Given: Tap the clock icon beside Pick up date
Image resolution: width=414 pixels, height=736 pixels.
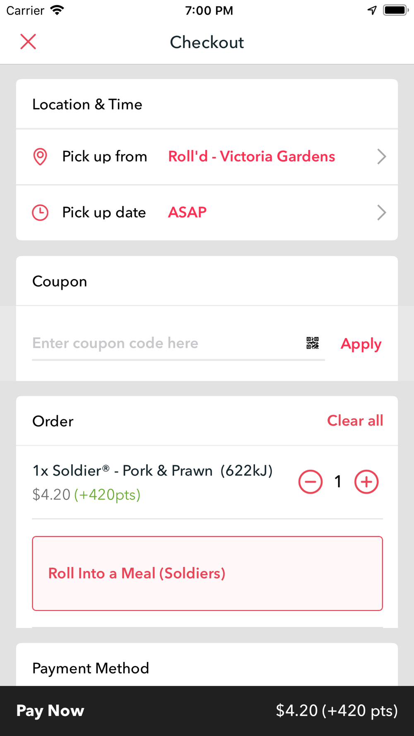Looking at the screenshot, I should point(40,212).
